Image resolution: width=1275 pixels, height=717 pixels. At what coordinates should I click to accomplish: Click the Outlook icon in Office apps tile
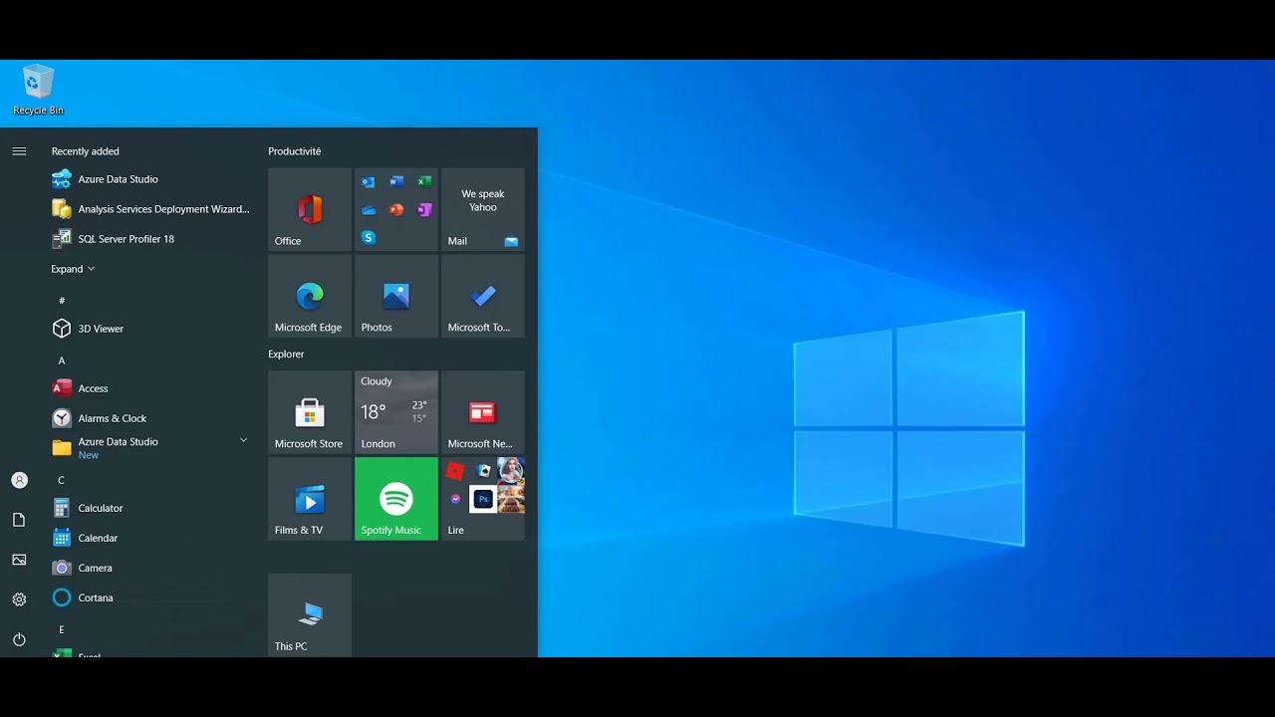pyautogui.click(x=369, y=181)
